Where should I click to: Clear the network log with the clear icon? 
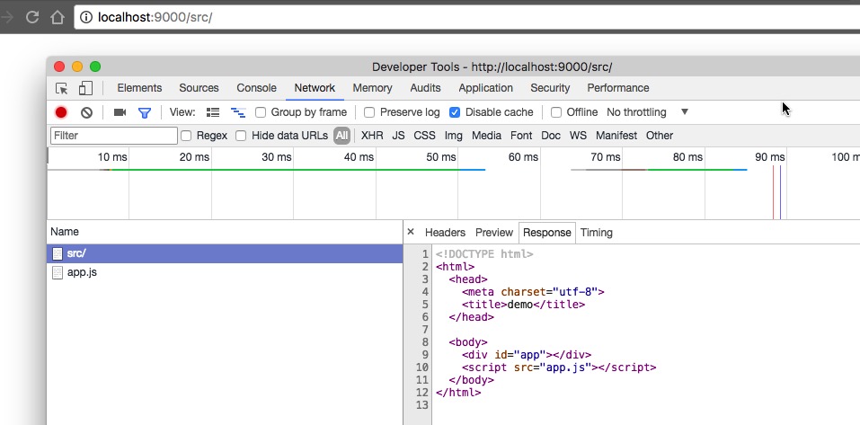86,112
